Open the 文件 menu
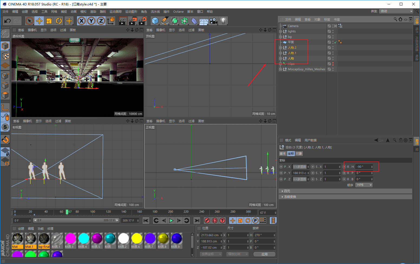 tap(5, 12)
